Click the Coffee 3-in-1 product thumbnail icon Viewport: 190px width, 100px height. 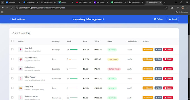pos(20,69)
